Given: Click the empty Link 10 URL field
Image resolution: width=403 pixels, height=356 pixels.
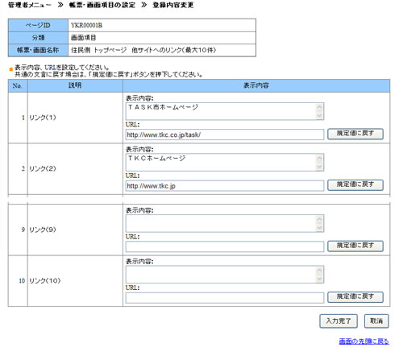Looking at the screenshot, I should tap(225, 298).
